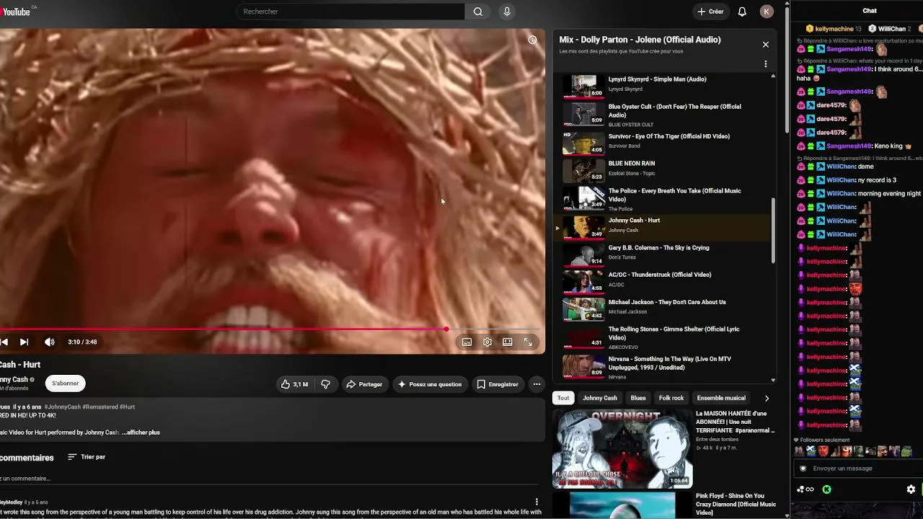This screenshot has height=519, width=923.
Task: Close the Mix playlist panel
Action: coord(766,45)
